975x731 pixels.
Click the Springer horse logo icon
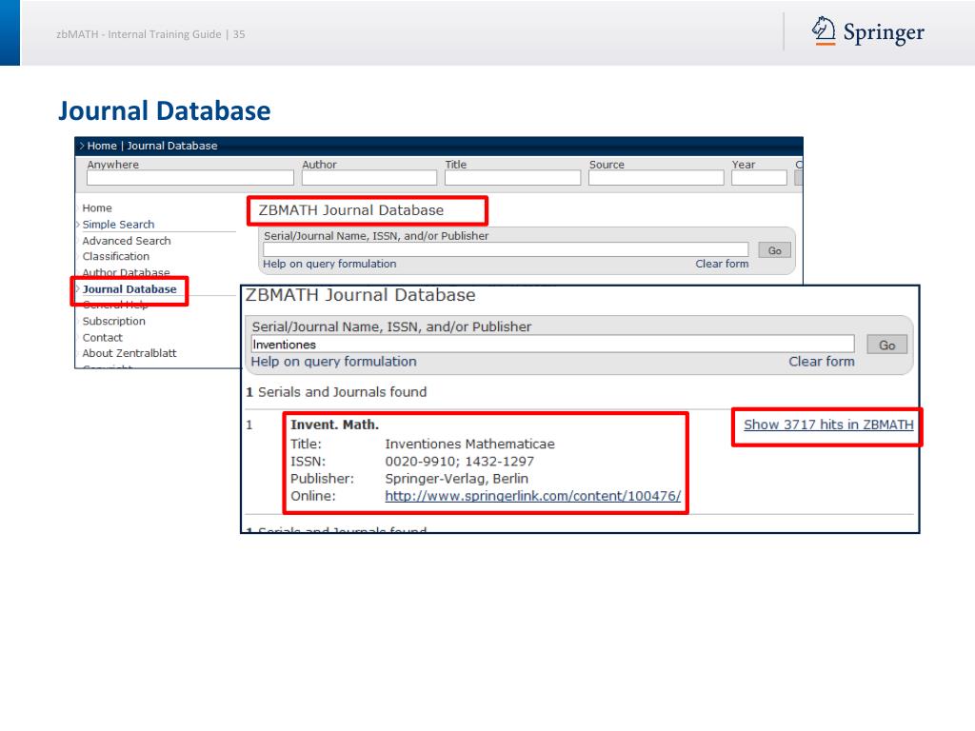point(824,30)
